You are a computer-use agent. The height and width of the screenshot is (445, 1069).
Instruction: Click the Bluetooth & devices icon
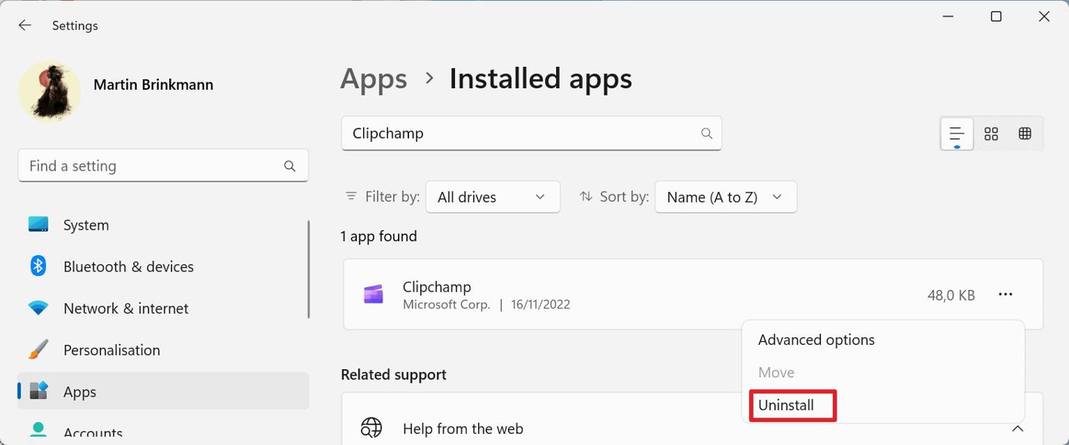click(x=38, y=266)
